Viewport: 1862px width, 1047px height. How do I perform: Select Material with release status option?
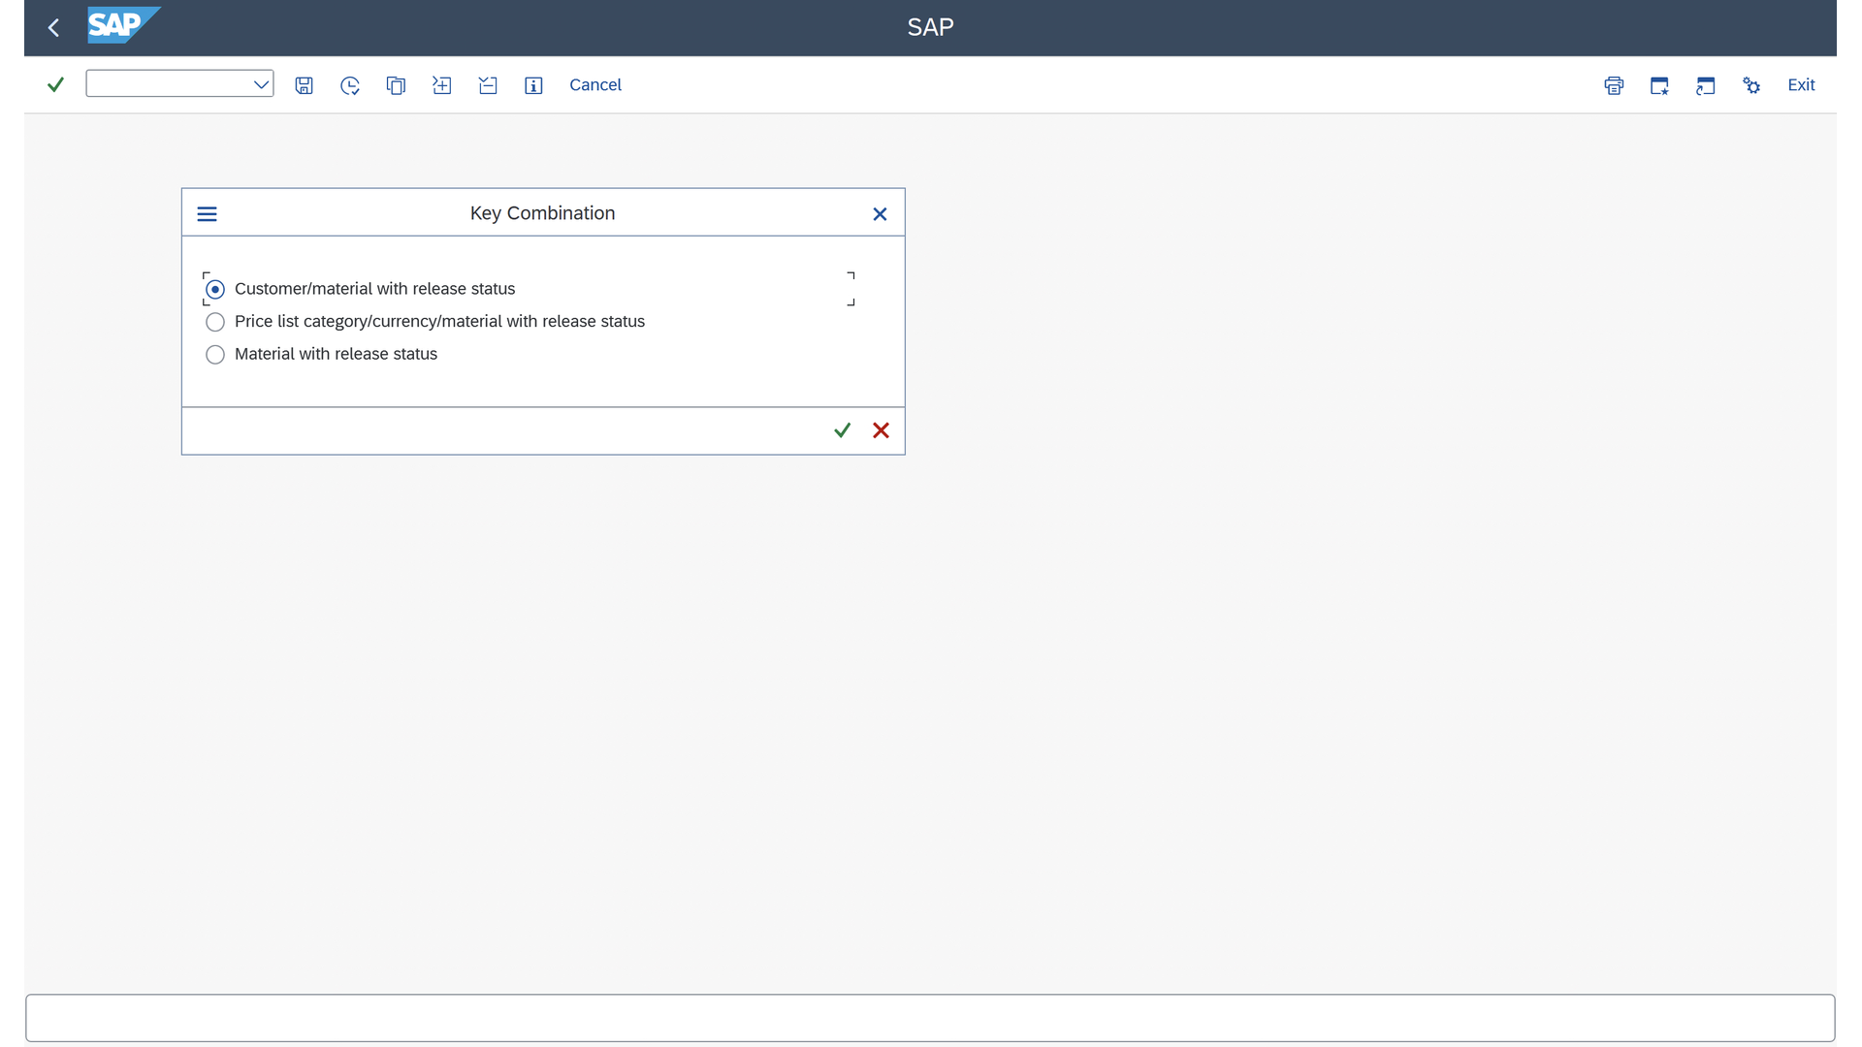(215, 355)
